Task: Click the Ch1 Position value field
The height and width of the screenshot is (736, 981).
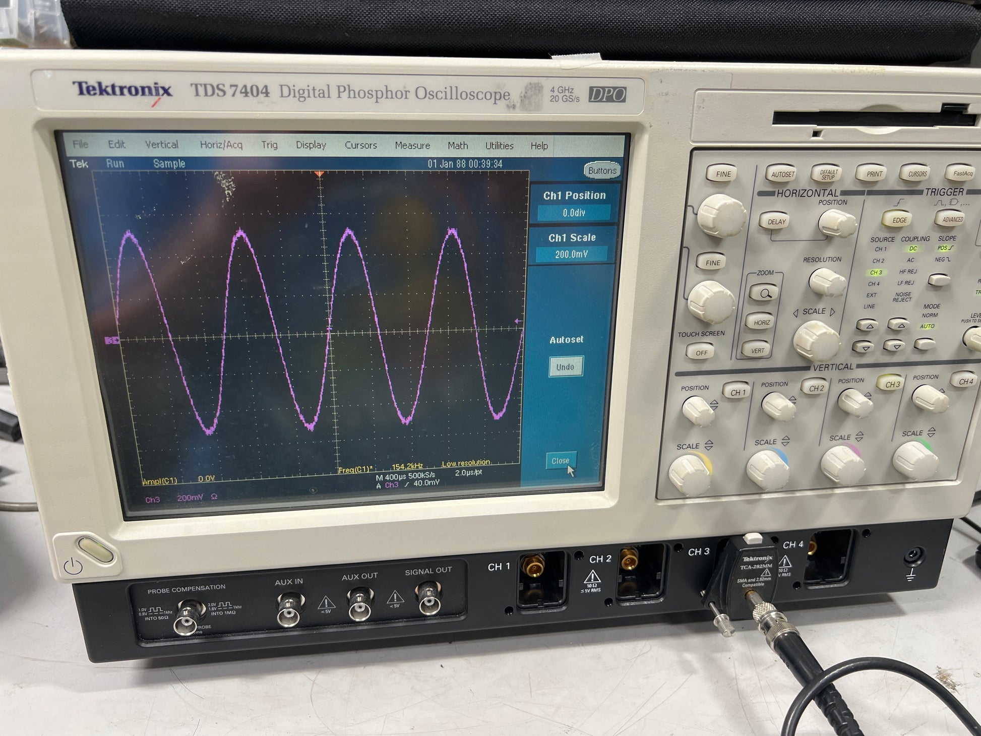Action: (574, 213)
